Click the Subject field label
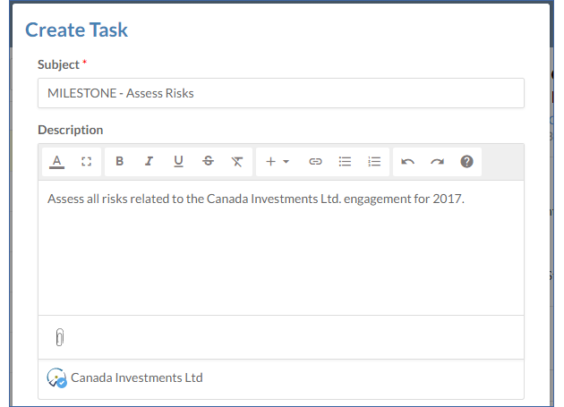The image size is (564, 407). click(x=58, y=64)
